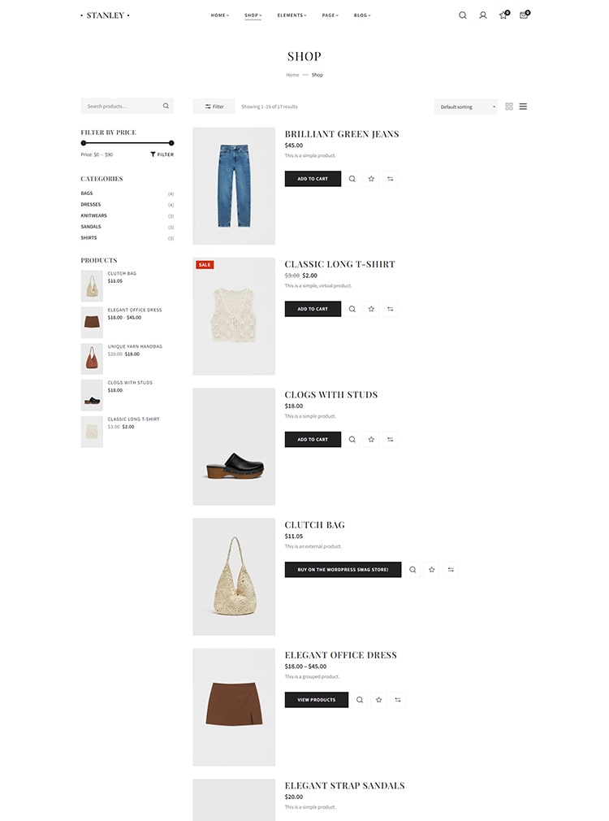609x821 pixels.
Task: Expand the Shop menu in navigation
Action: click(253, 15)
